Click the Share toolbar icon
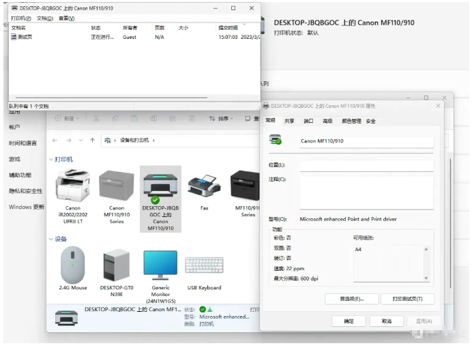The width and height of the screenshot is (474, 348). [x=173, y=119]
